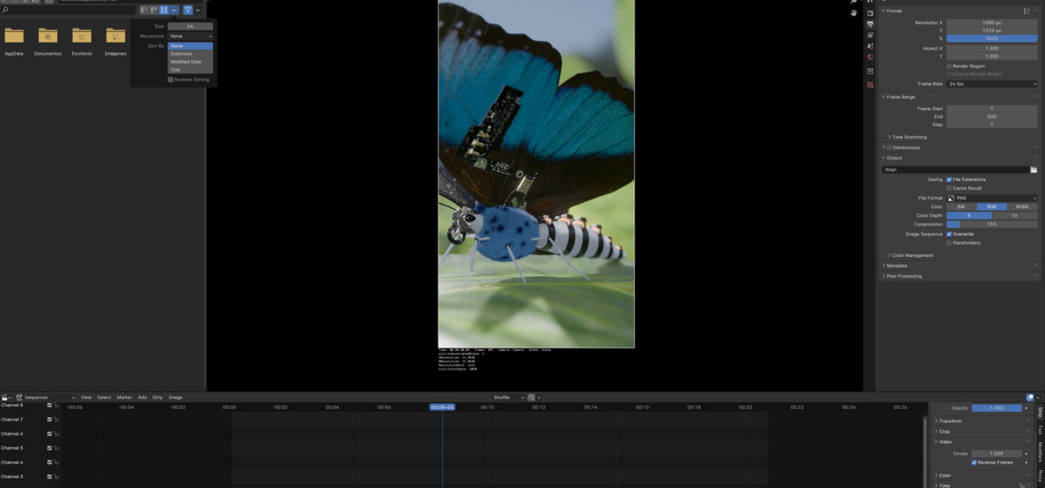Image resolution: width=1045 pixels, height=488 pixels.
Task: Uncheck Overwrite image sequence option
Action: point(949,234)
